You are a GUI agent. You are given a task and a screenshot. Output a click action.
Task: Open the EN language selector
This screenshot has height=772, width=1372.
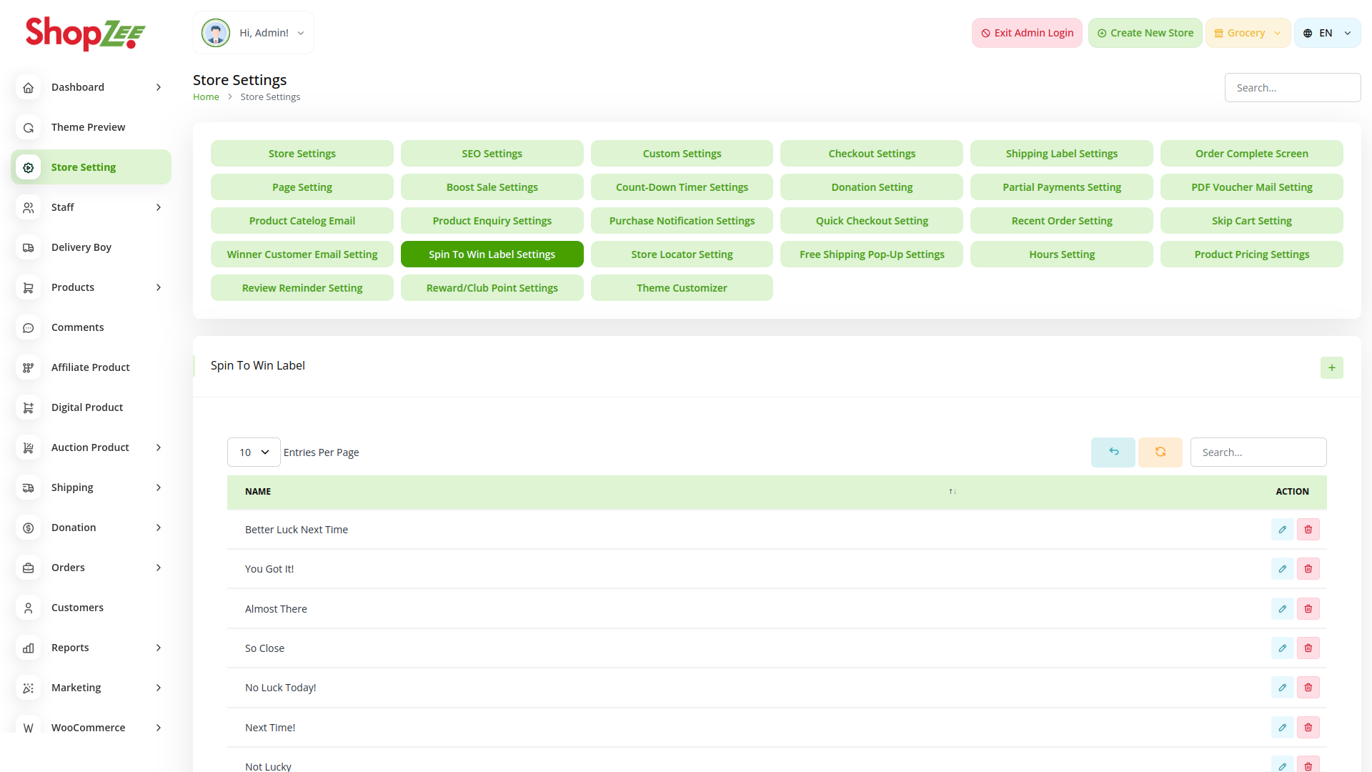(x=1327, y=33)
